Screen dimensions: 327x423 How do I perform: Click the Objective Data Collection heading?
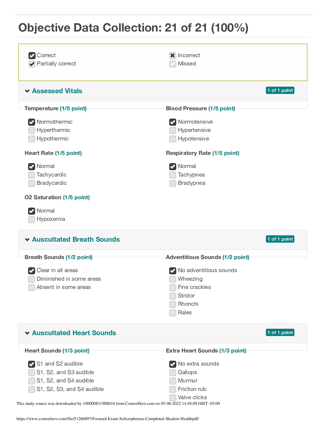pyautogui.click(x=133, y=28)
